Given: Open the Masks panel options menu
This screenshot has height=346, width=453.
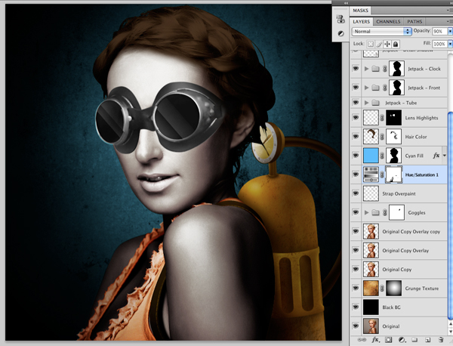Looking at the screenshot, I should (x=449, y=11).
